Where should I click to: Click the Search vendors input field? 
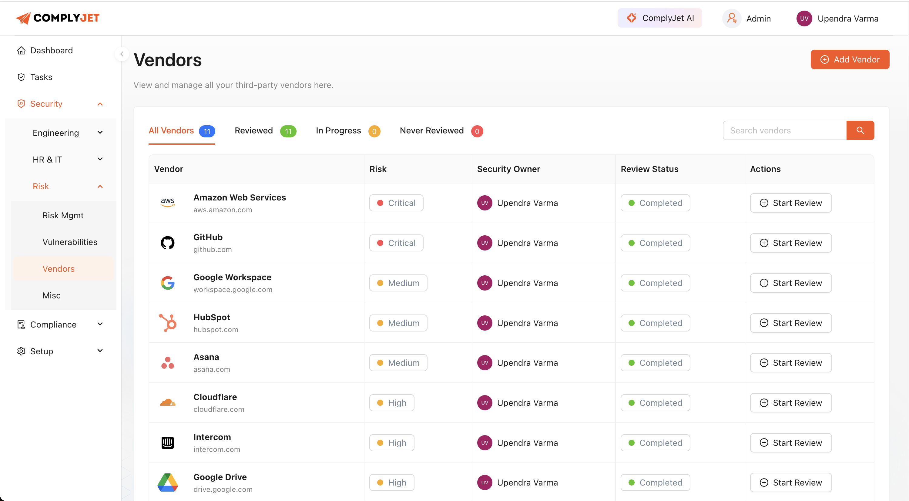click(784, 130)
